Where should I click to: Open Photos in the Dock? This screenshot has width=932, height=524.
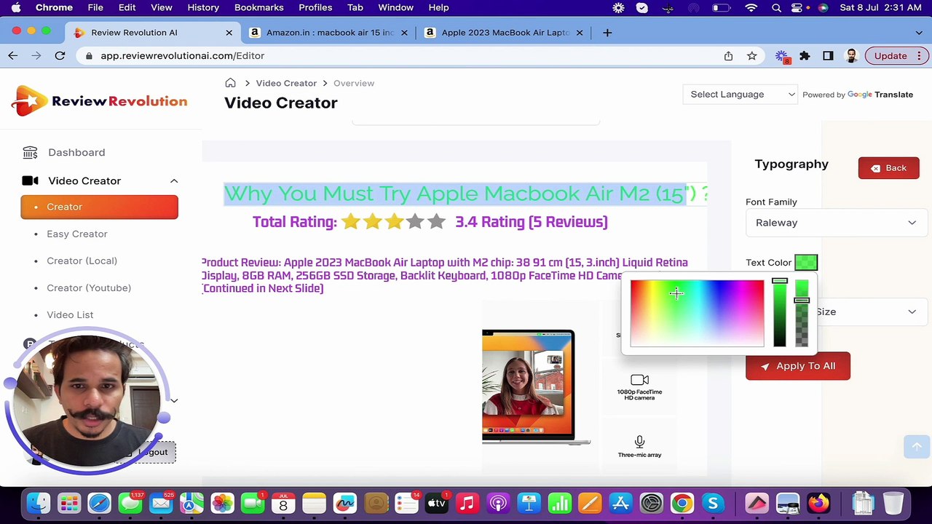pos(222,503)
